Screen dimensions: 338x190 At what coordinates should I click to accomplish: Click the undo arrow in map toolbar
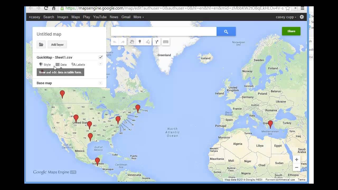(115, 42)
